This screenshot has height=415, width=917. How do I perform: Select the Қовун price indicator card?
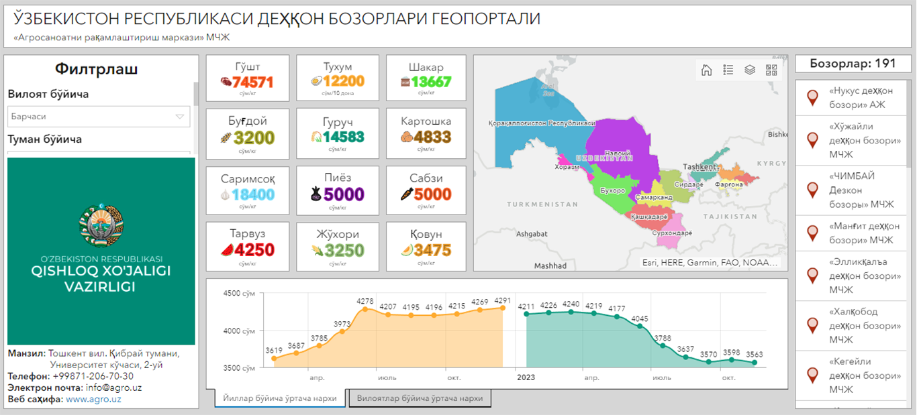pyautogui.click(x=426, y=246)
